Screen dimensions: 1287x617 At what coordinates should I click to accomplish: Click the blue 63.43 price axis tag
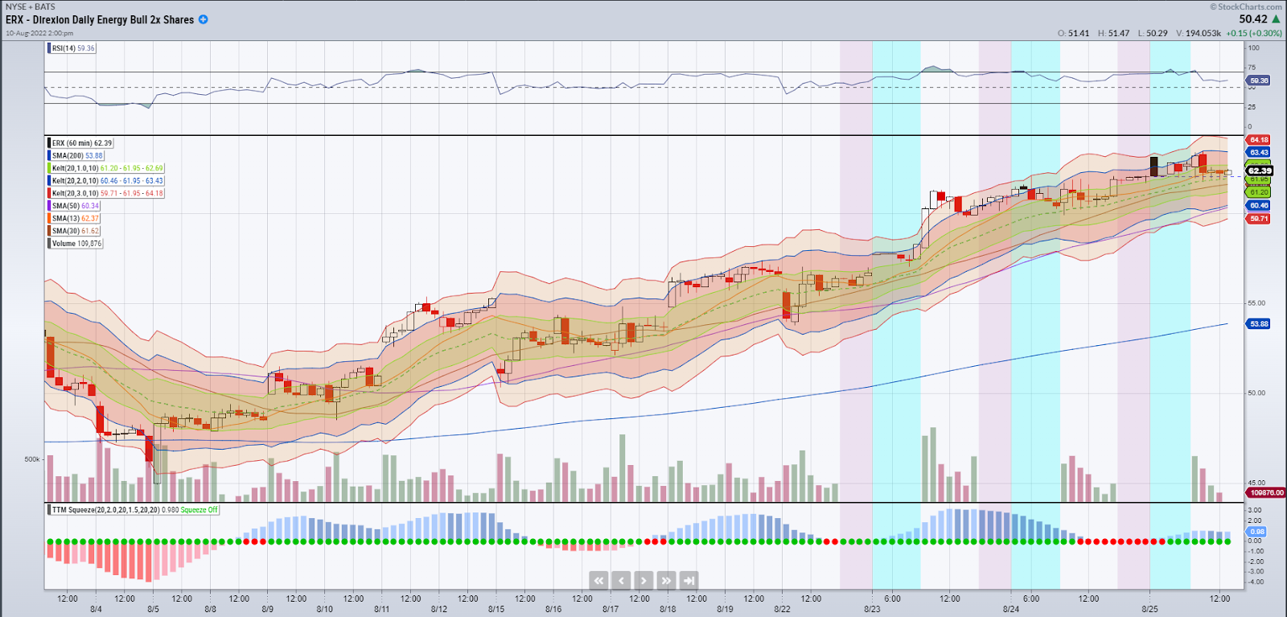tap(1259, 152)
